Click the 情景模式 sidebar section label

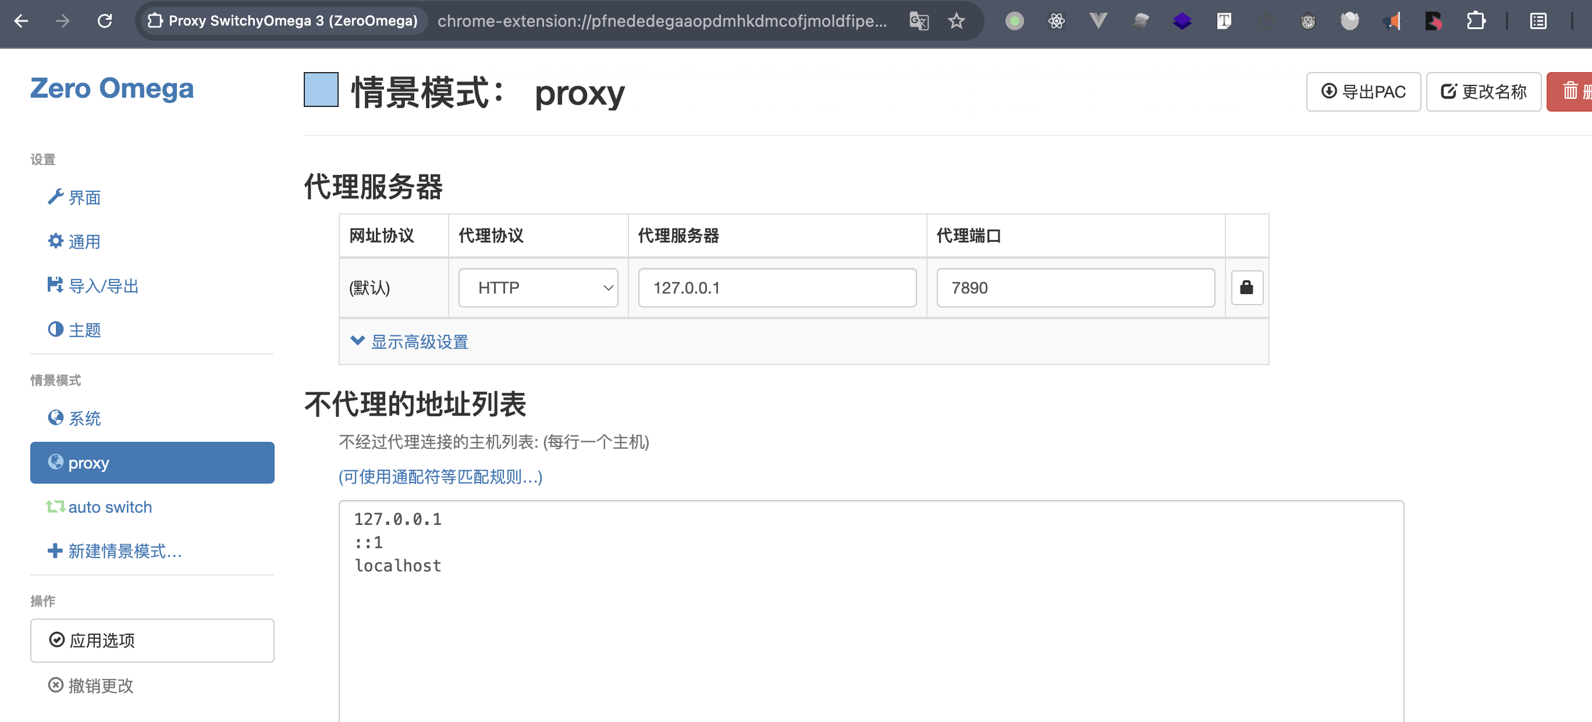(56, 380)
